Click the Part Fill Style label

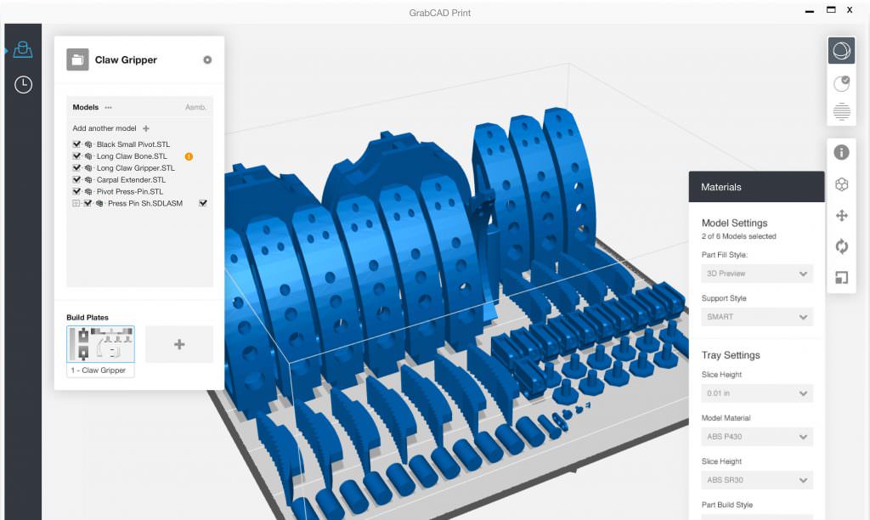[x=725, y=255]
